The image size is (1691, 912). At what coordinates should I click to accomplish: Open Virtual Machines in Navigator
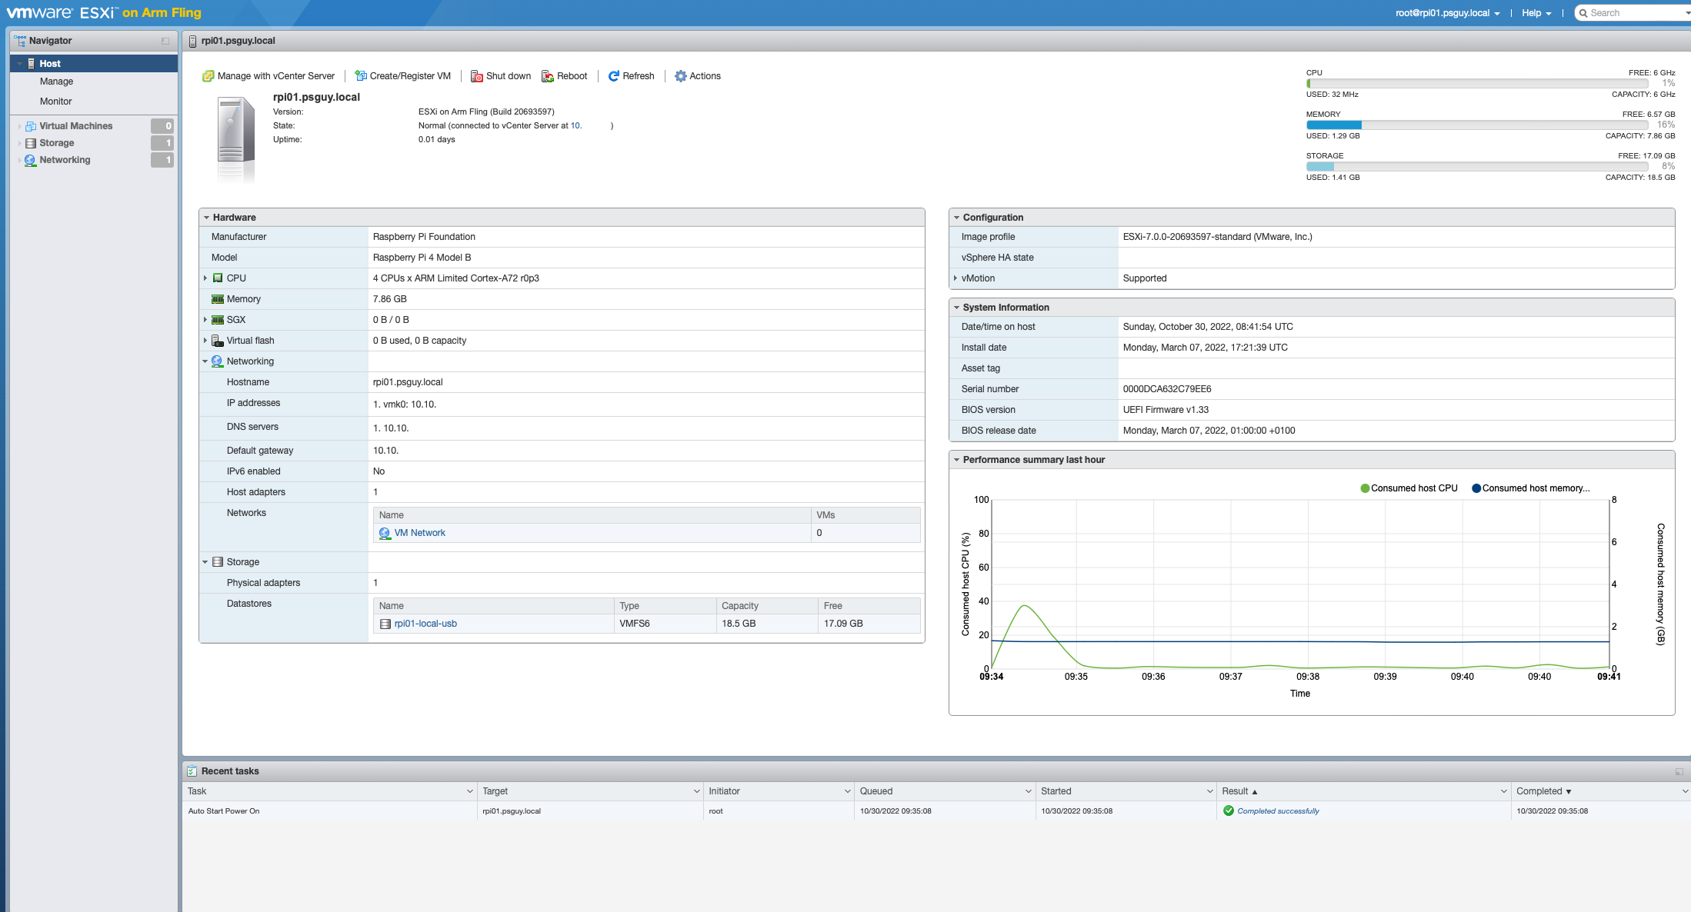[x=75, y=126]
